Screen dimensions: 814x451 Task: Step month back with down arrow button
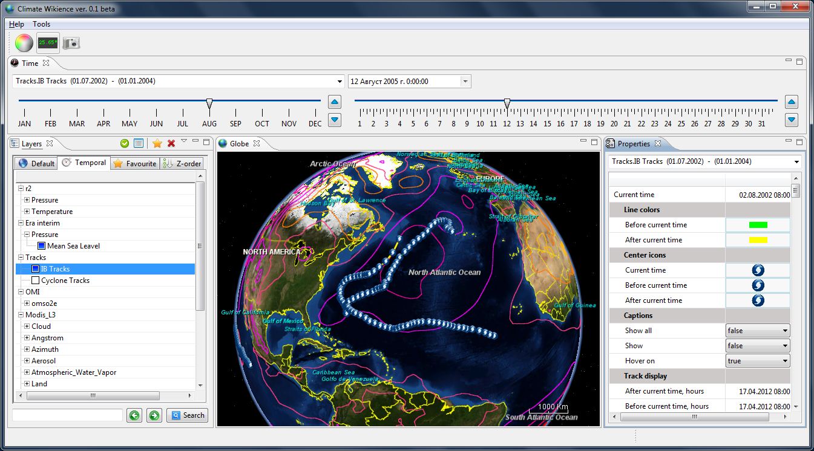335,120
